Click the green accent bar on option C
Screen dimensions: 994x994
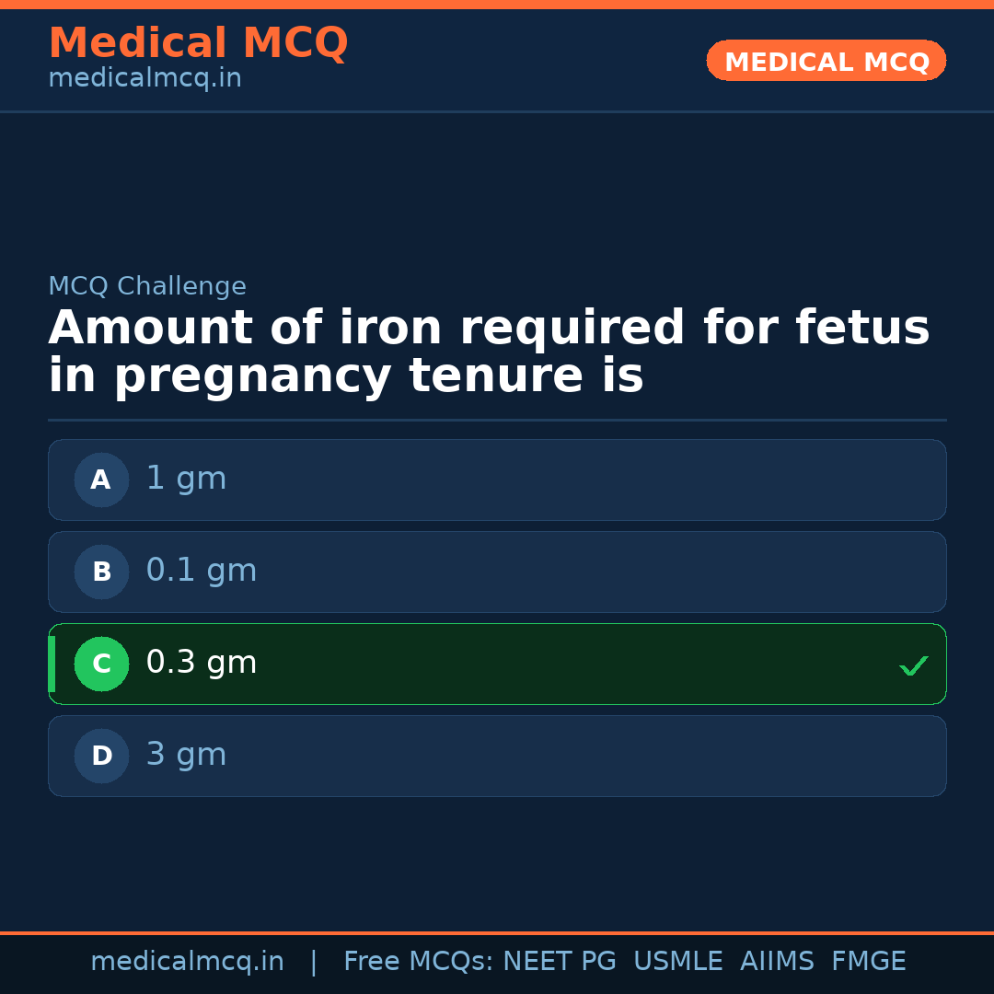pos(52,664)
